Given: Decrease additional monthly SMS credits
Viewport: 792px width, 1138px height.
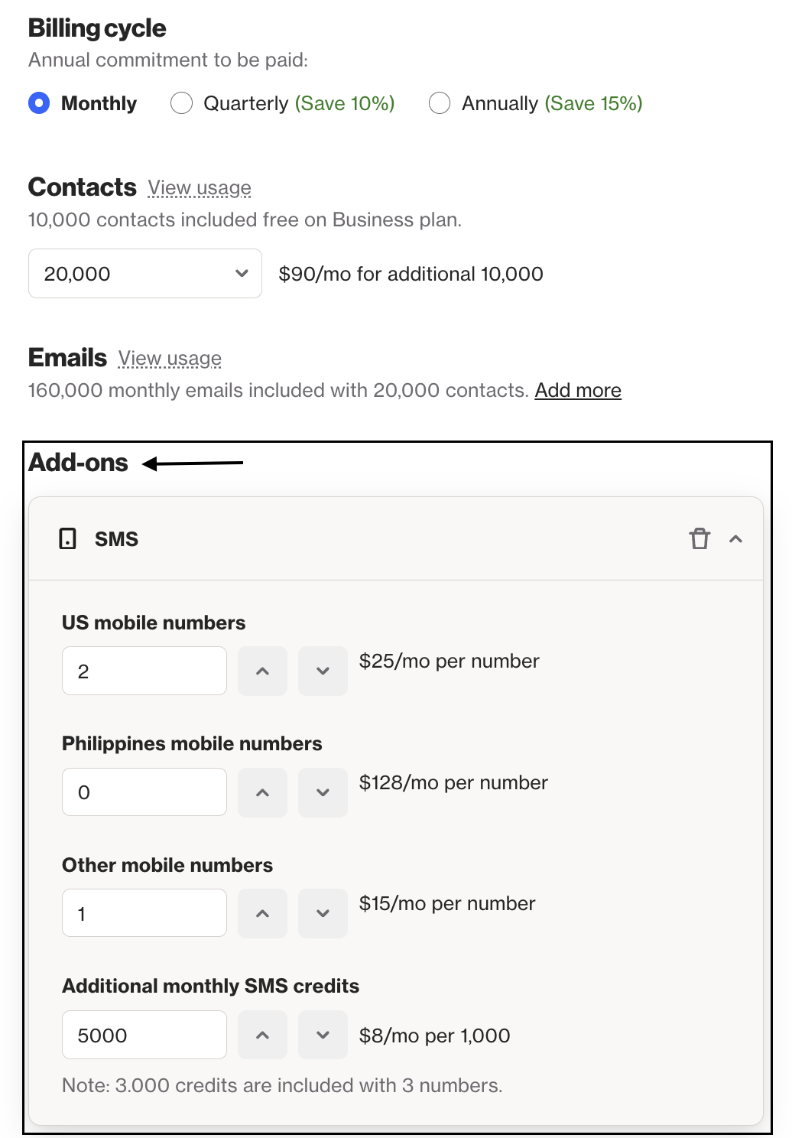Looking at the screenshot, I should tap(323, 1035).
